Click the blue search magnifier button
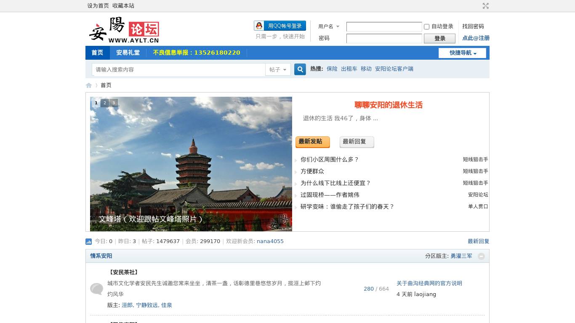575x323 pixels. 300,69
